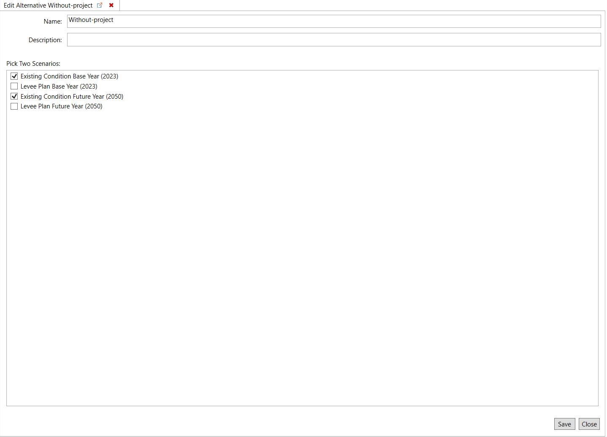
Task: Close the Edit Alternative tab with red X
Action: (111, 5)
